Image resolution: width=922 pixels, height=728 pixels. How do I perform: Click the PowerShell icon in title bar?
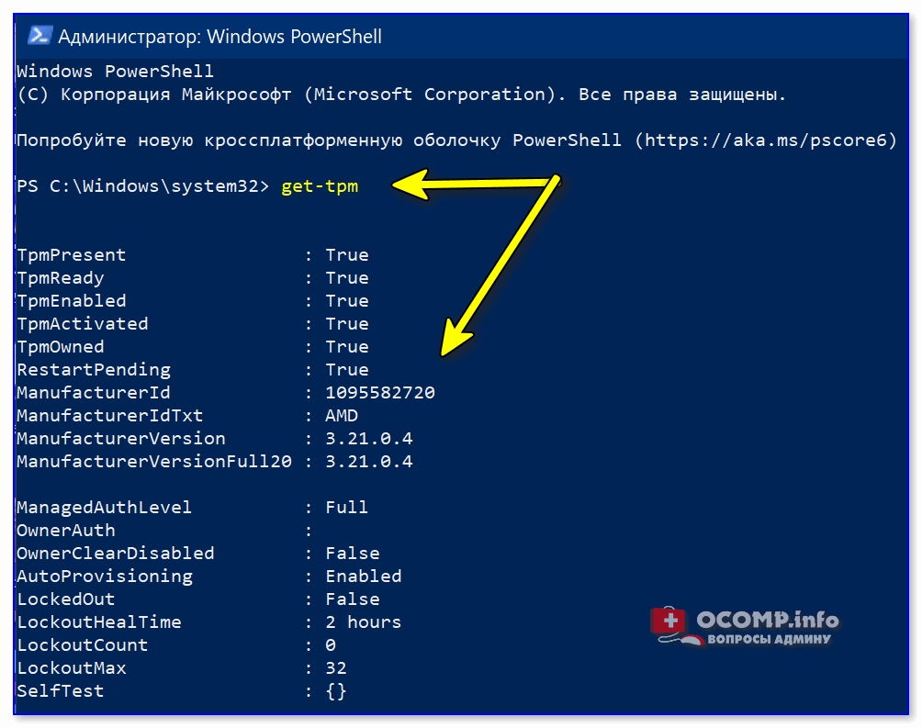[39, 36]
